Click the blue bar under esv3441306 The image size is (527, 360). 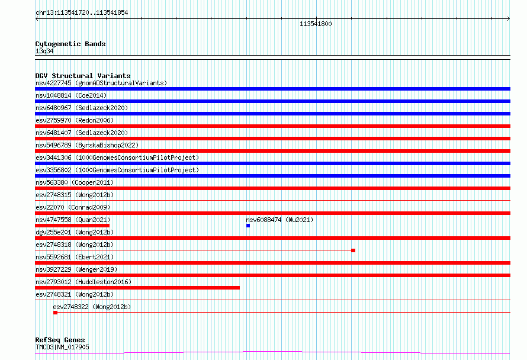tap(272, 163)
